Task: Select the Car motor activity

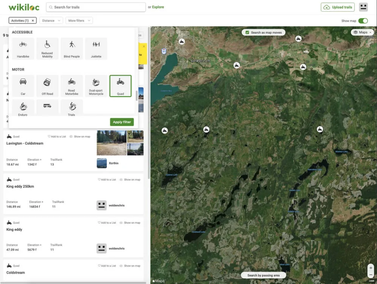Action: tap(23, 86)
